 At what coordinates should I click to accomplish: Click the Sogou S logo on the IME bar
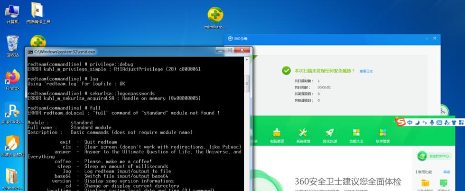(x=401, y=122)
